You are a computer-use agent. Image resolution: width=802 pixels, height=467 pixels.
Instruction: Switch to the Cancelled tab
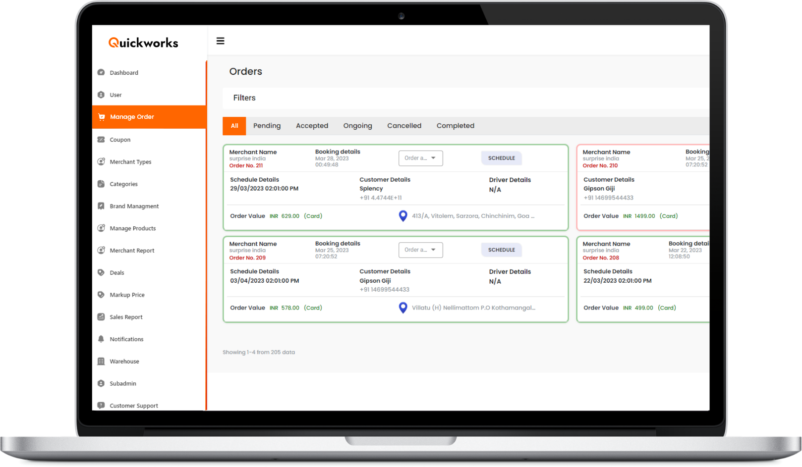click(404, 126)
